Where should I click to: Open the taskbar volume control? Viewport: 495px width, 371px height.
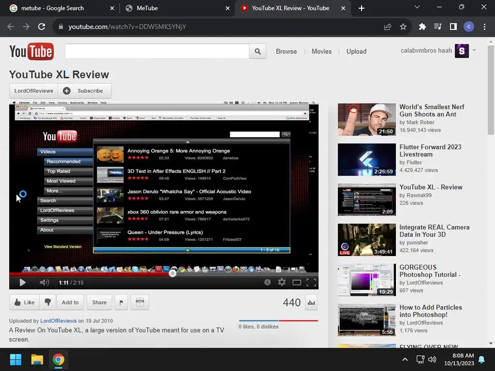(432, 359)
